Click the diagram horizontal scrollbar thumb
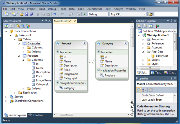This screenshot has height=124, width=180. point(66,115)
